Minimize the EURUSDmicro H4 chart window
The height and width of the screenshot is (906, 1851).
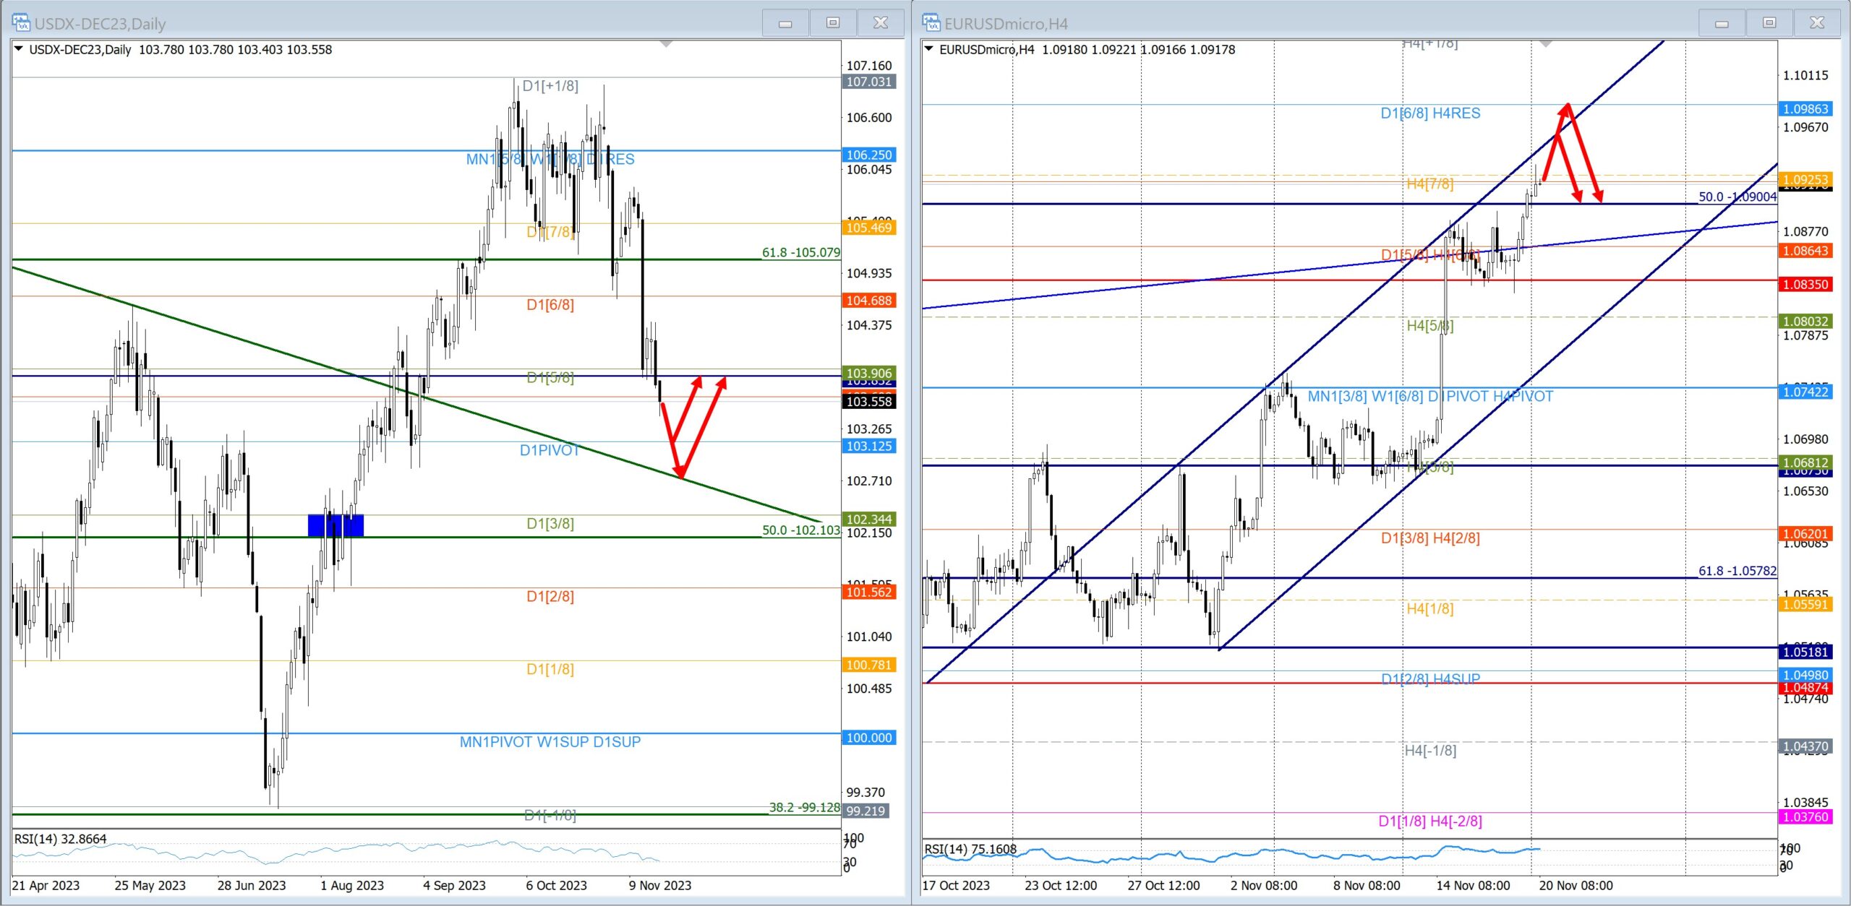point(1722,23)
